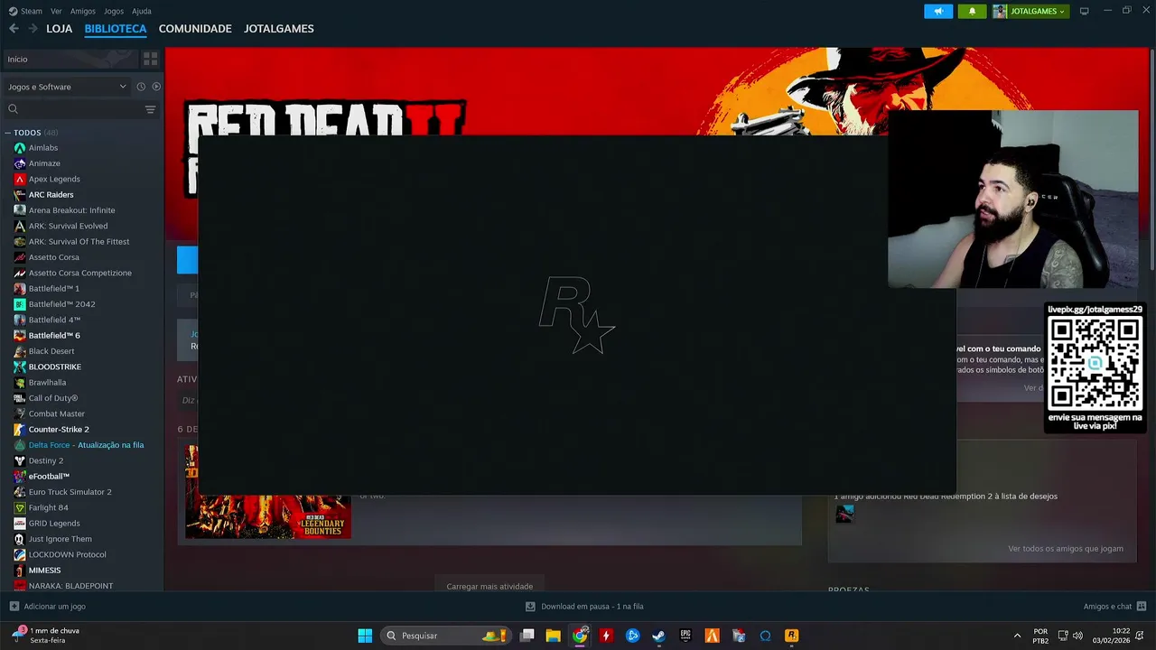Click Carregar mais atividade

489,586
